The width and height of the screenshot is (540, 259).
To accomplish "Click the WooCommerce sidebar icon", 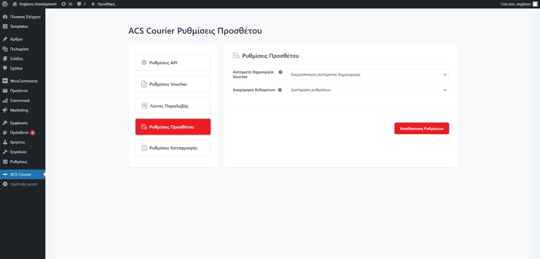I will point(5,81).
